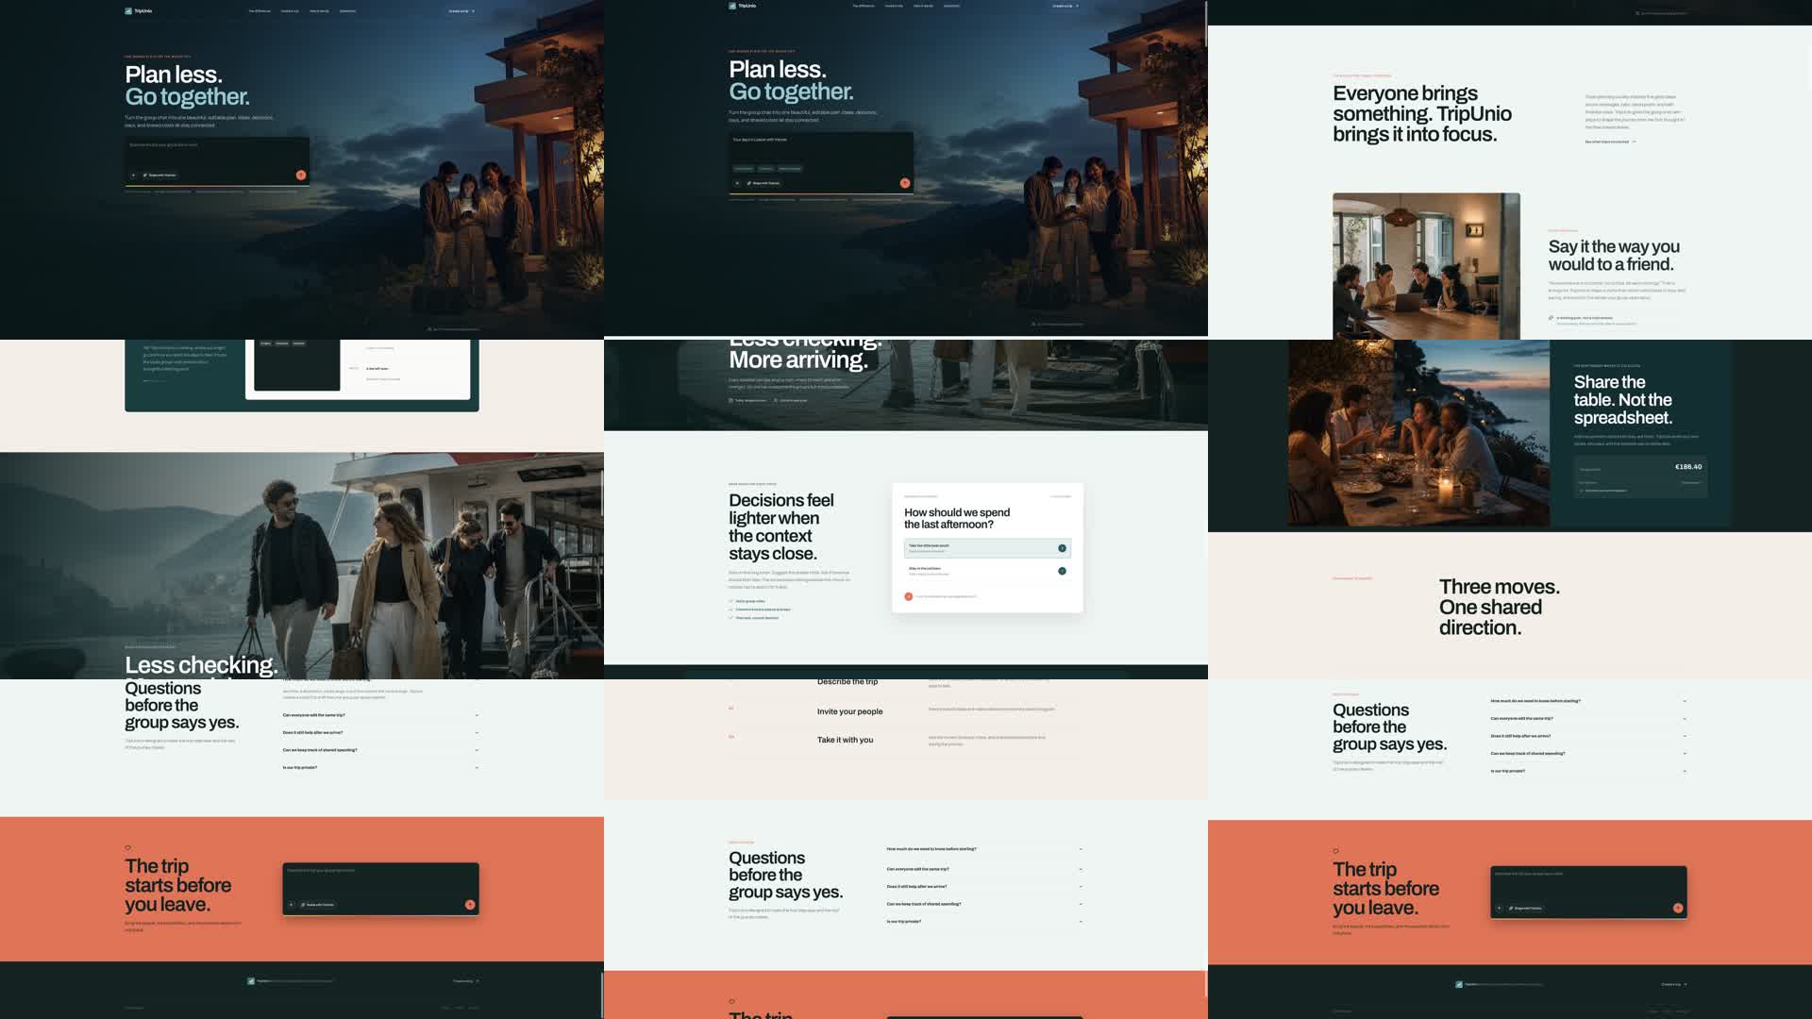
Task: Click the send arrow under 'Your days in Lisbon' prompt
Action: 905,183
